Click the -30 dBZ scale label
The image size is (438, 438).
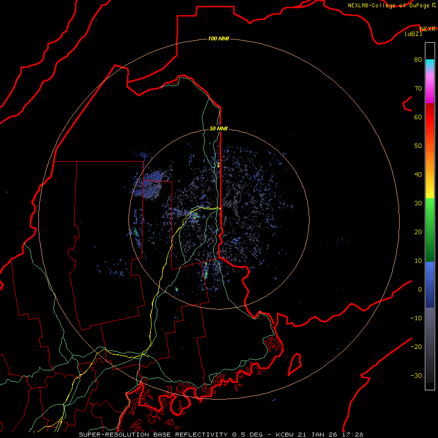pos(416,375)
